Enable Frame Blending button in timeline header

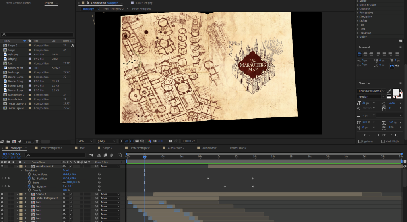pyautogui.click(x=105, y=155)
